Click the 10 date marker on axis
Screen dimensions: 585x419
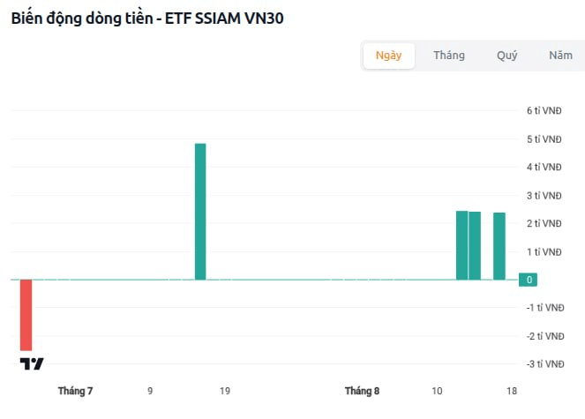pyautogui.click(x=437, y=391)
